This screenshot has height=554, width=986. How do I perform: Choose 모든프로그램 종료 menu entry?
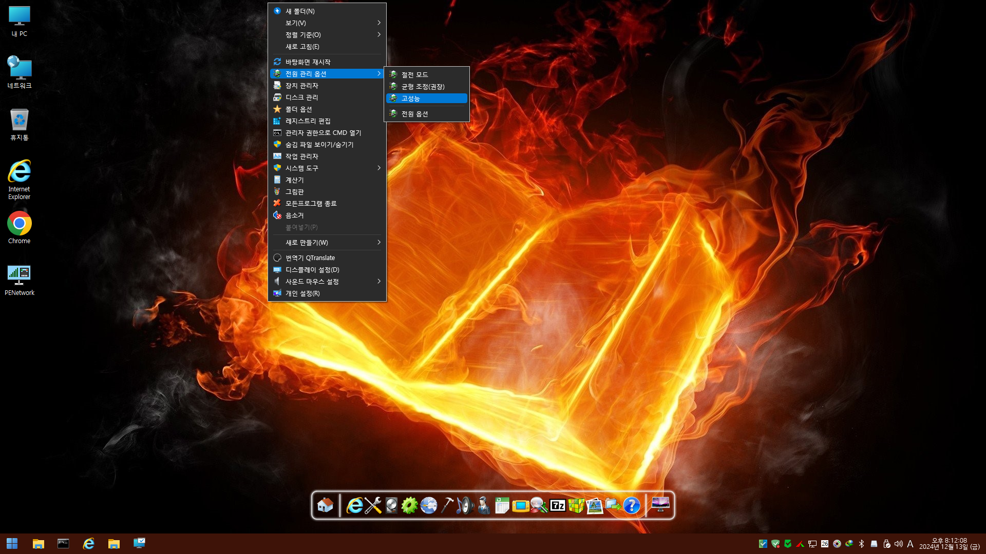(327, 203)
